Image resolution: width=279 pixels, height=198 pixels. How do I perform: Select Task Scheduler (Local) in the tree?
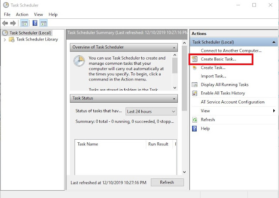[x=30, y=33]
